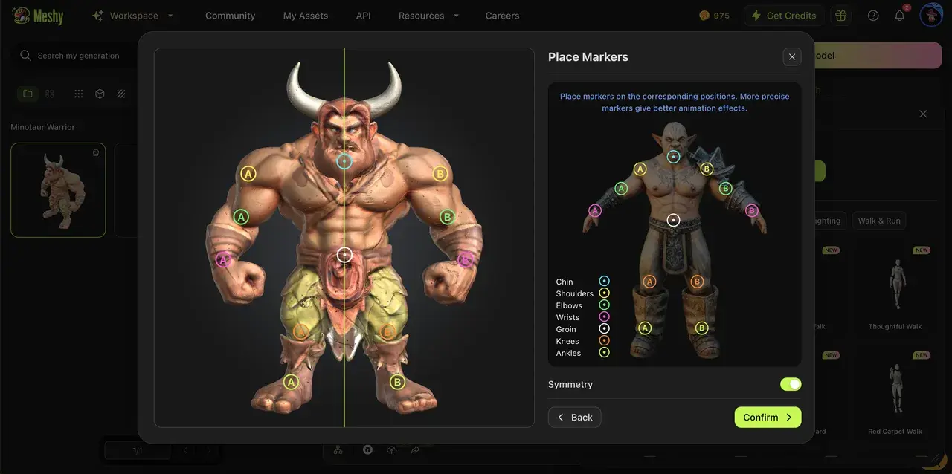Open the notifications bell
Viewport: 952px width, 474px height.
point(899,16)
